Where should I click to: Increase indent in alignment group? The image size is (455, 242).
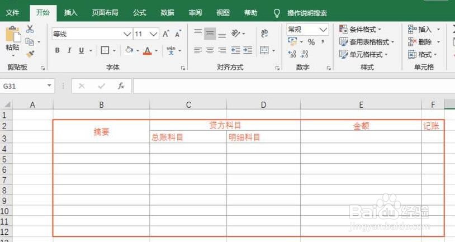click(x=248, y=50)
